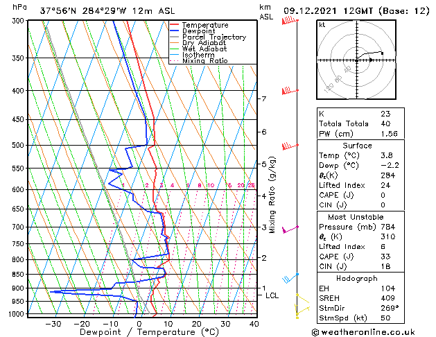Click the 0 temperature axis tick label
Viewport: 436px width, 337px height.
(139, 324)
